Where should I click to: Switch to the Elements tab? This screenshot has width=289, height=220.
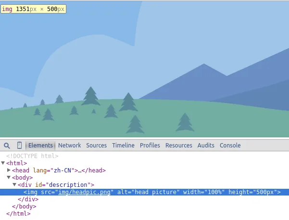[x=40, y=146]
